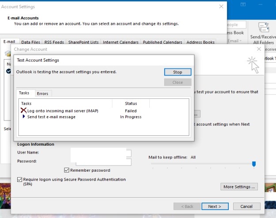Select the Tasks tab in Test Account Settings

[x=24, y=93]
